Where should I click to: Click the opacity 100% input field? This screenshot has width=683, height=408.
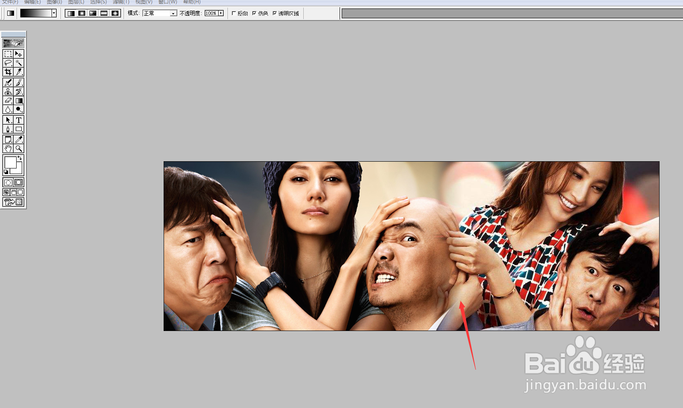coord(211,13)
